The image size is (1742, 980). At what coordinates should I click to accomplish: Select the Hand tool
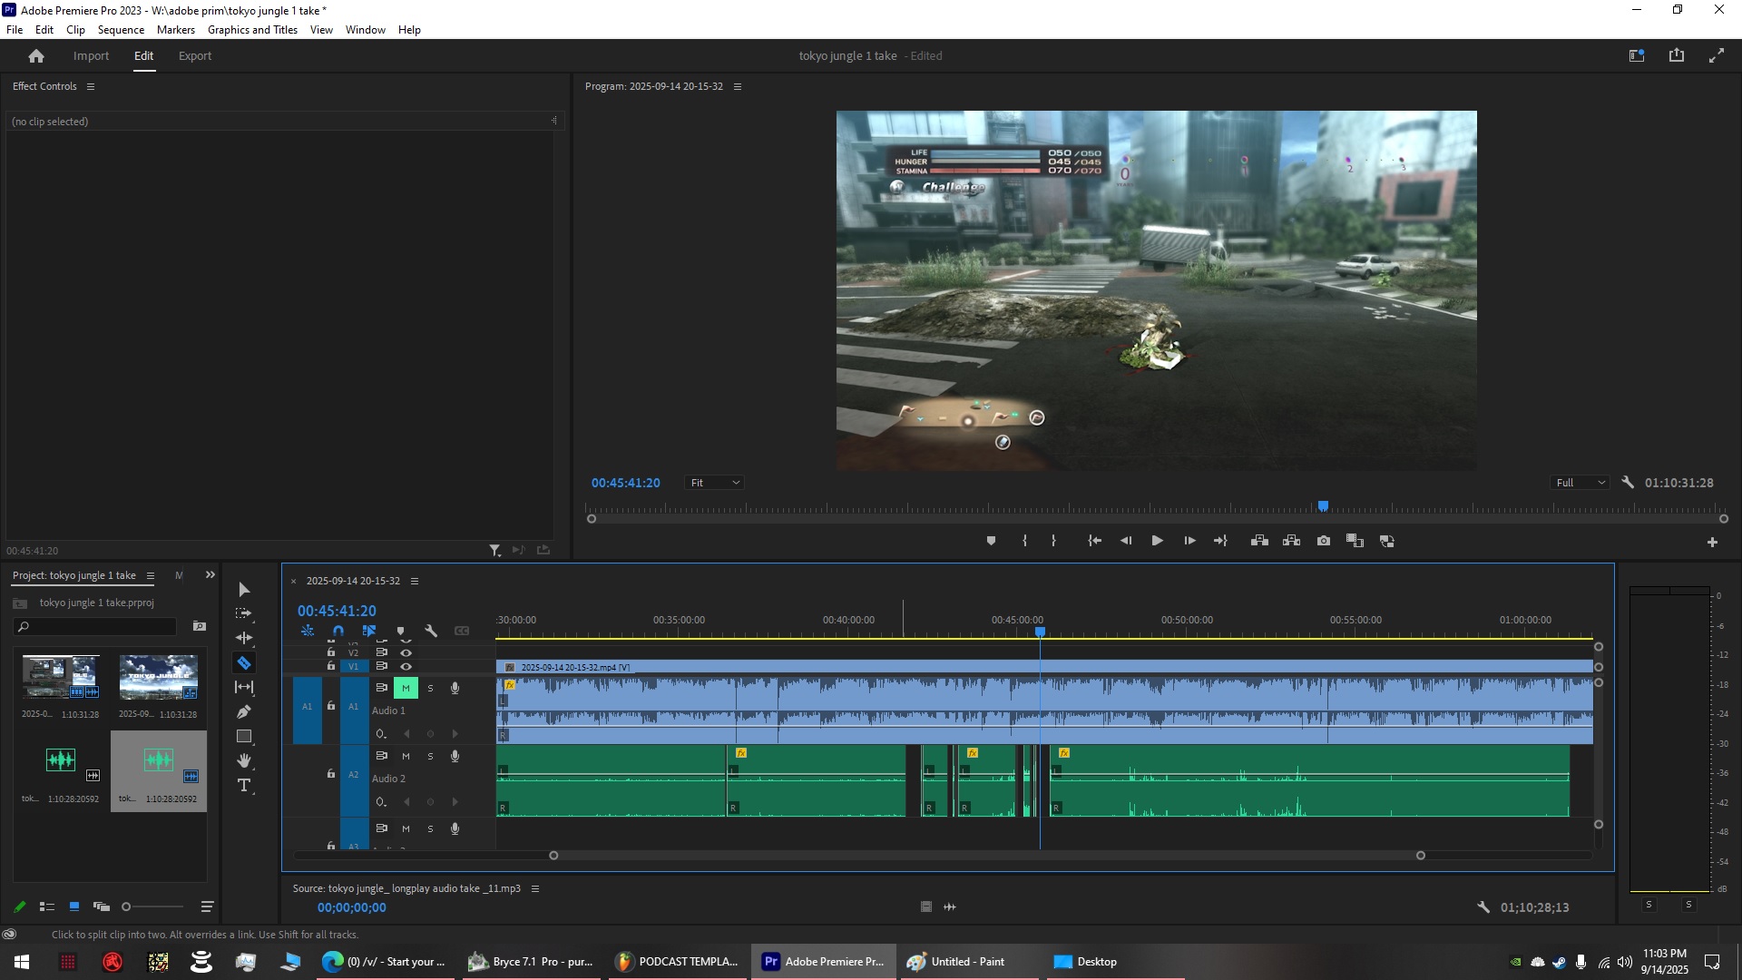[x=244, y=761]
